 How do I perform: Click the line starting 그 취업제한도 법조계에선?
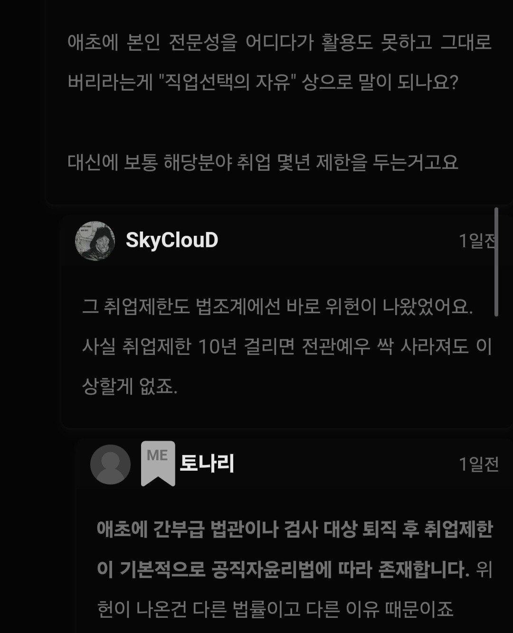pos(277,306)
